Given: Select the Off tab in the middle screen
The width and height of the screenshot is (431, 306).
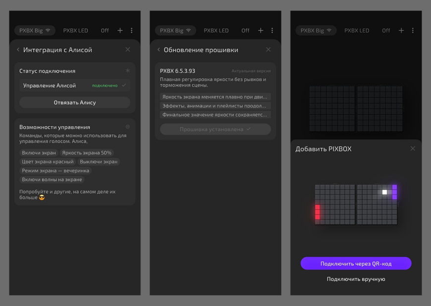Looking at the screenshot, I should (245, 31).
